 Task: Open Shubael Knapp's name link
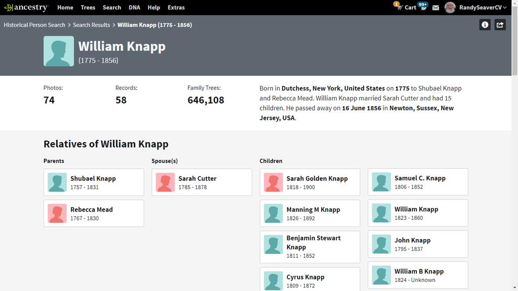(93, 178)
